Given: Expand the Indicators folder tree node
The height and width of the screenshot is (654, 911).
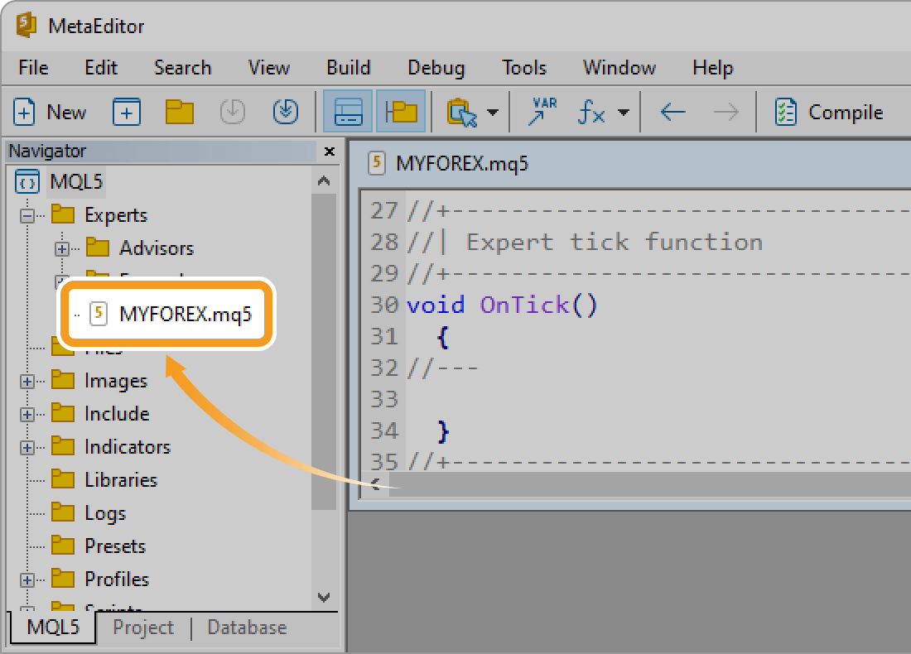Looking at the screenshot, I should [27, 447].
